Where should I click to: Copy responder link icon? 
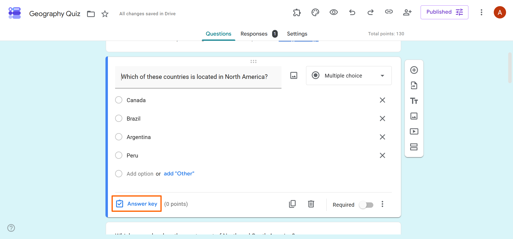pos(389,11)
